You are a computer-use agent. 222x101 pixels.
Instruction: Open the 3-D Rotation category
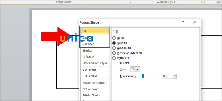pyautogui.click(x=90, y=76)
